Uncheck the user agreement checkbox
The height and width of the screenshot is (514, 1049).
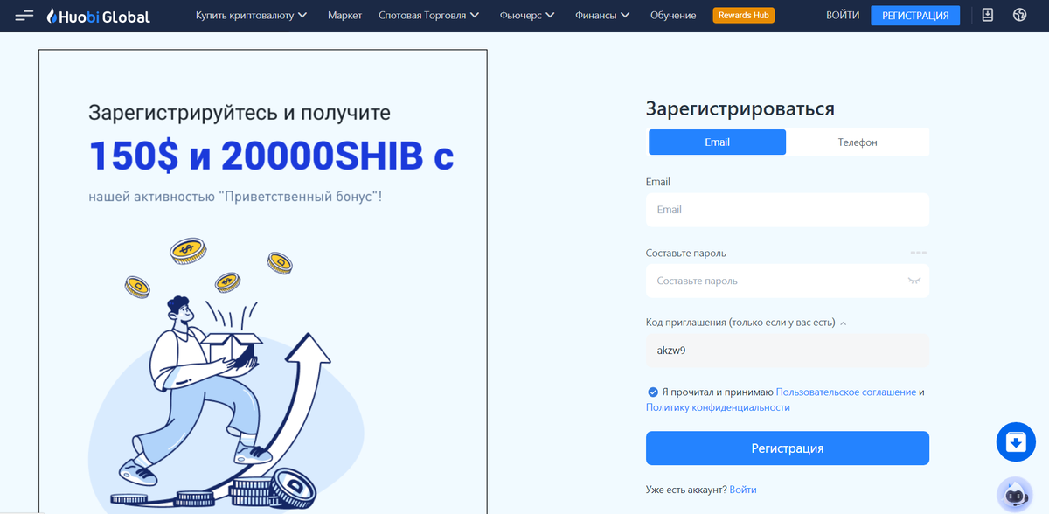(x=652, y=392)
